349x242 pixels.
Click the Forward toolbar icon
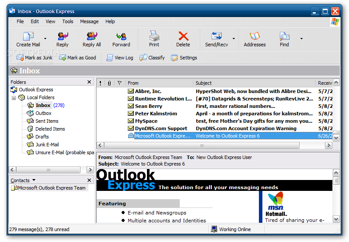tap(121, 36)
